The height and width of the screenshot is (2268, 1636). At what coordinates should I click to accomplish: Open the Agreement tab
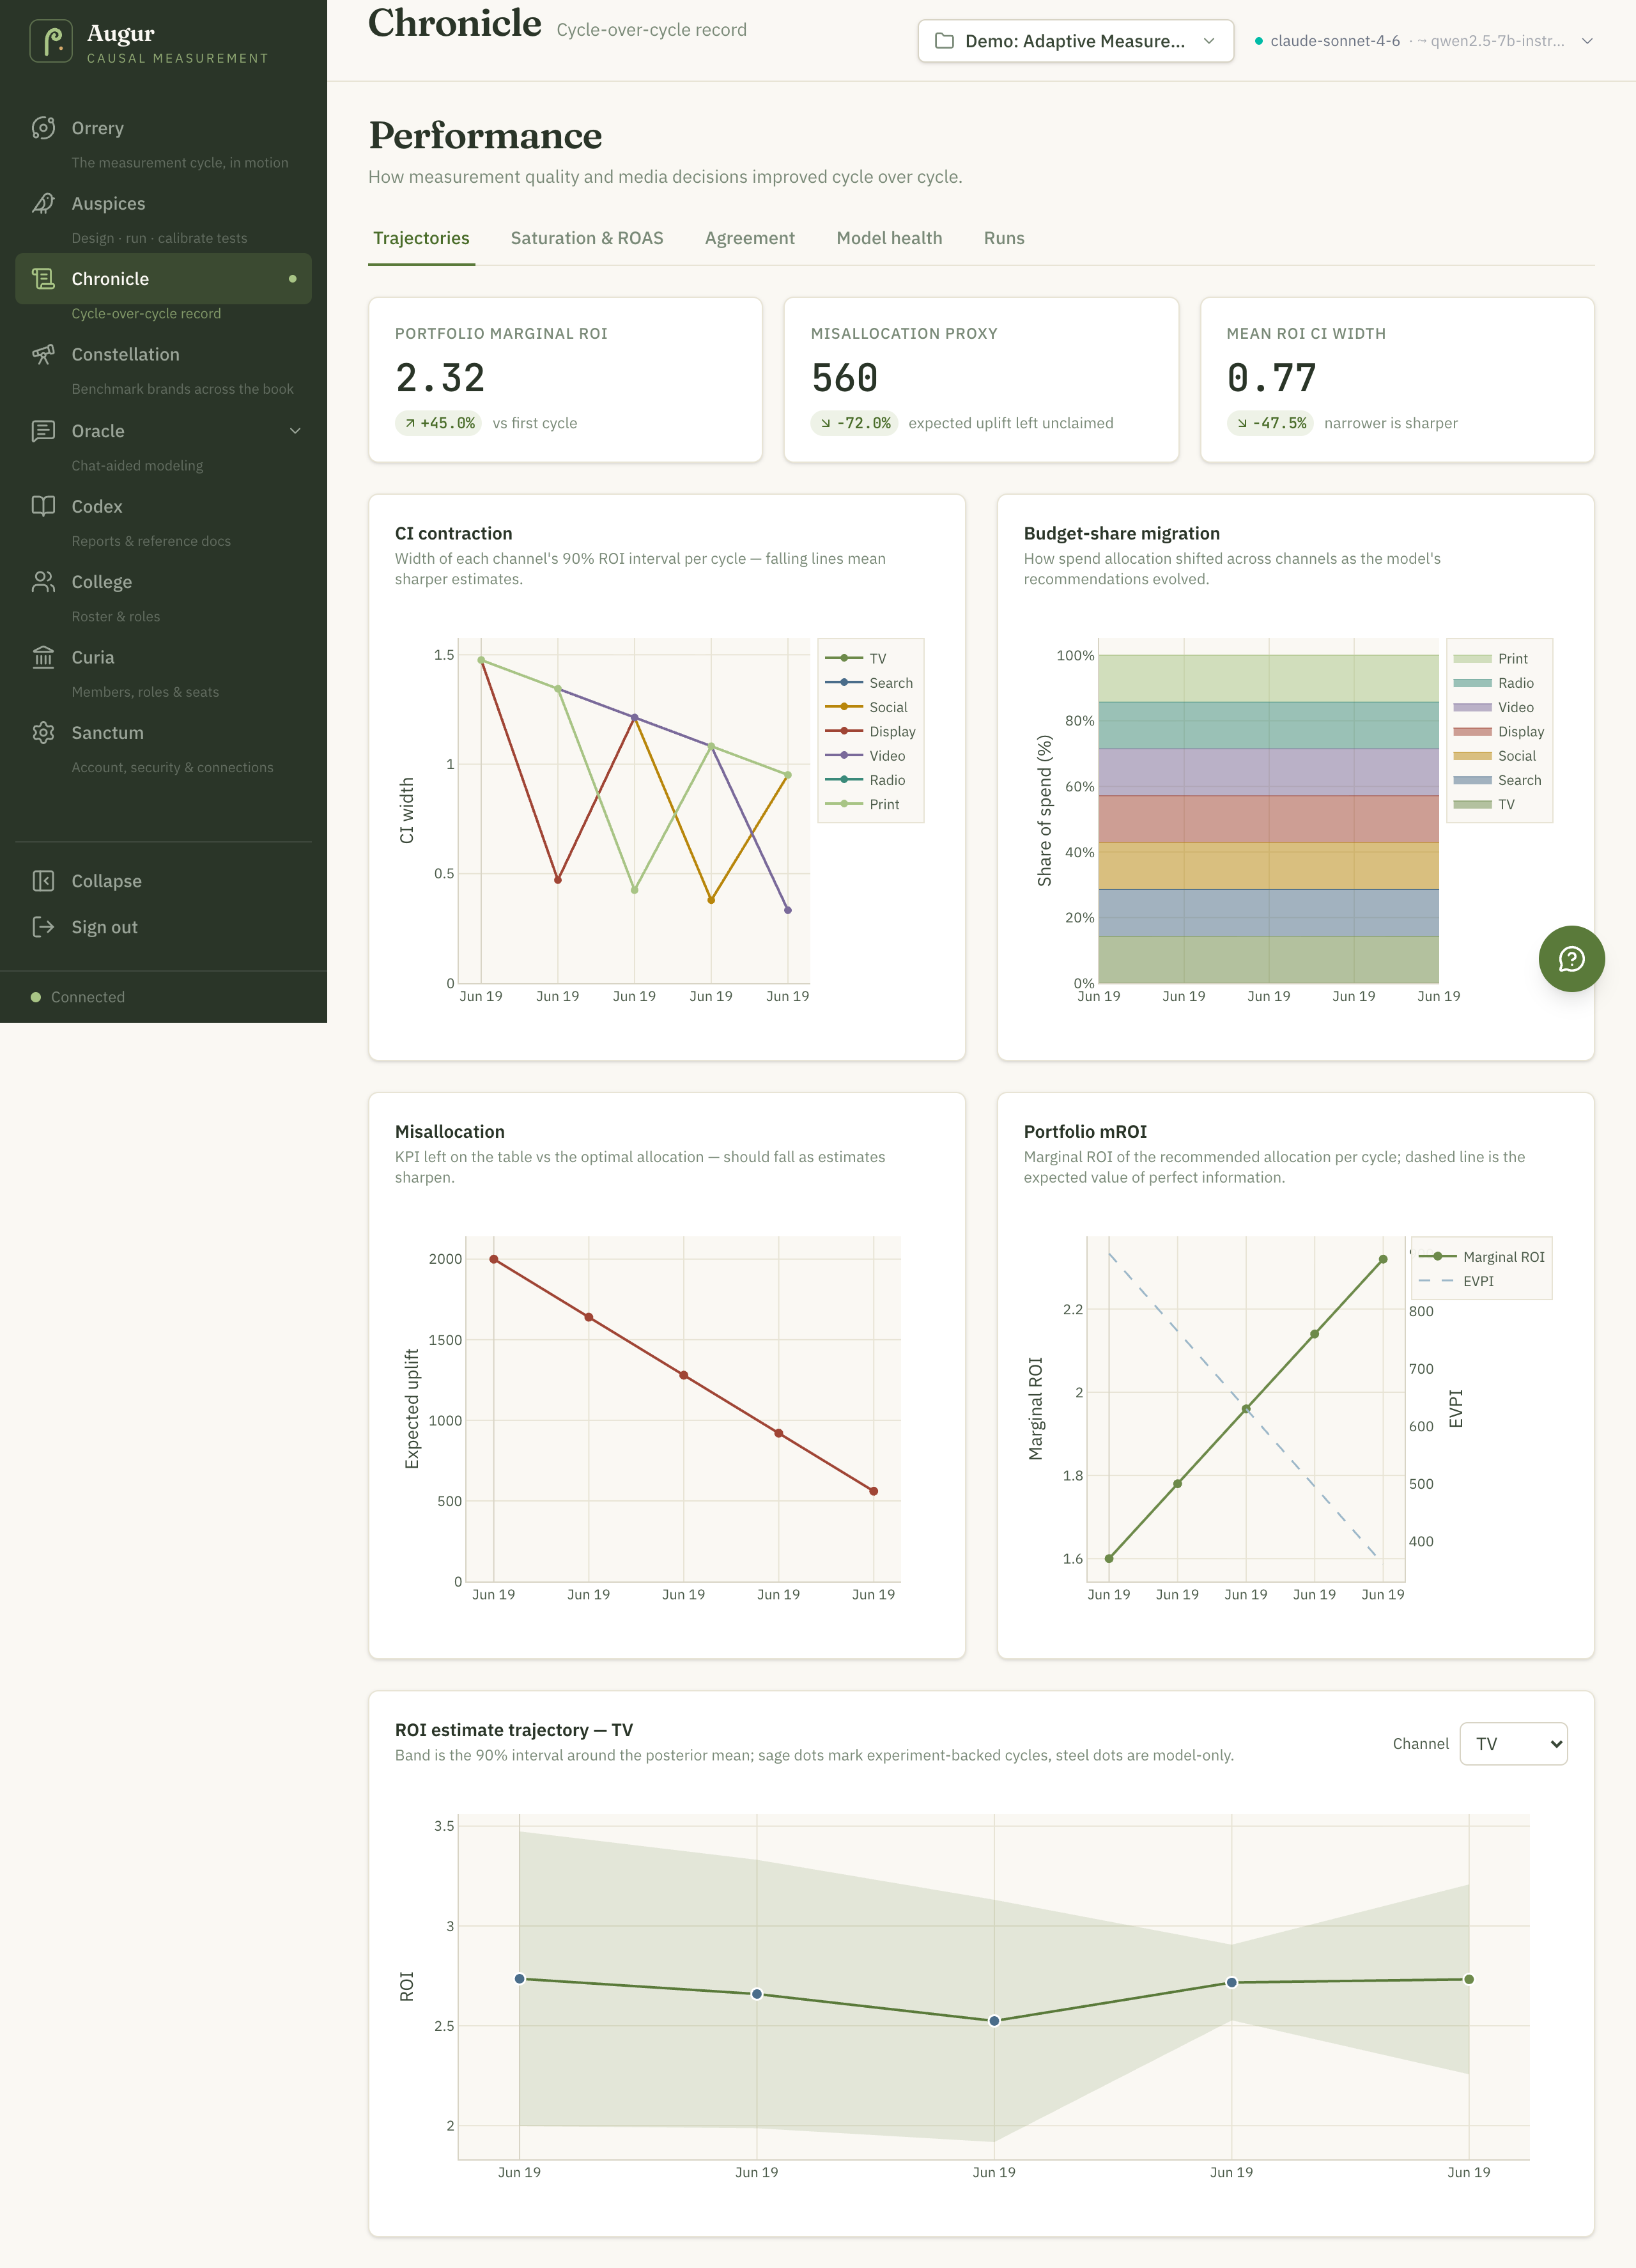point(750,238)
